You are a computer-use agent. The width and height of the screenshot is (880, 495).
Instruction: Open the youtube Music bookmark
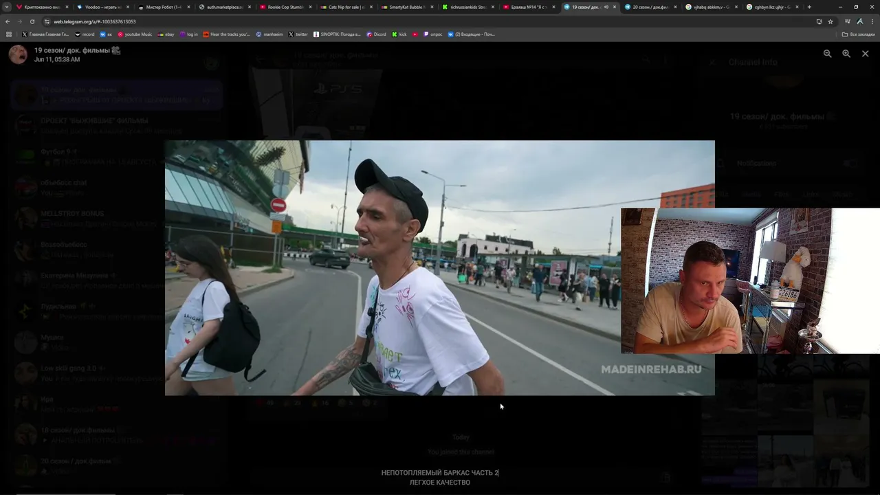[x=135, y=34]
